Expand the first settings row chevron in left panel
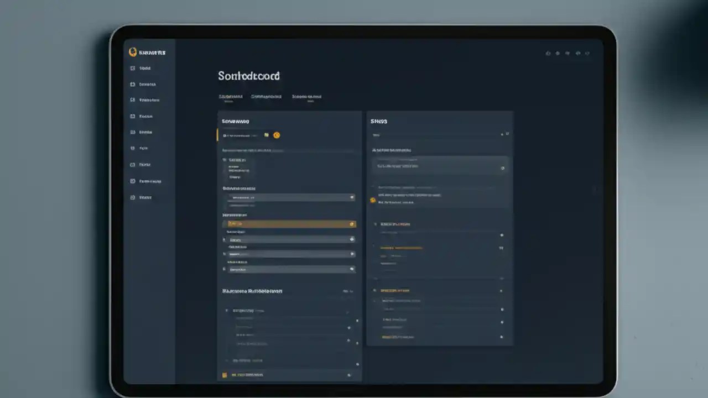 click(x=352, y=197)
